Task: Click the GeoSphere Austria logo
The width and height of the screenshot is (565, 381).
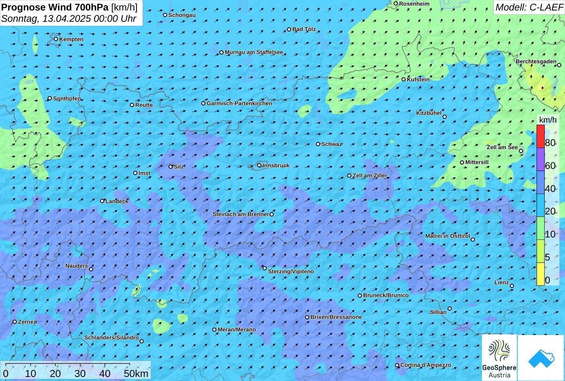Action: pyautogui.click(x=499, y=358)
